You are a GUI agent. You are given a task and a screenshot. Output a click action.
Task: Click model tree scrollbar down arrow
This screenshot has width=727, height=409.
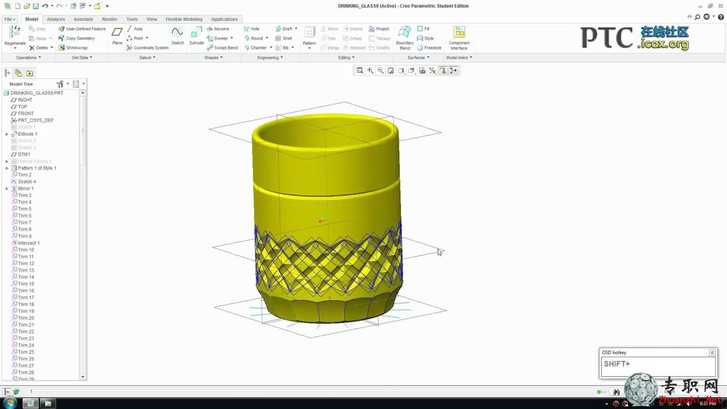tap(83, 377)
